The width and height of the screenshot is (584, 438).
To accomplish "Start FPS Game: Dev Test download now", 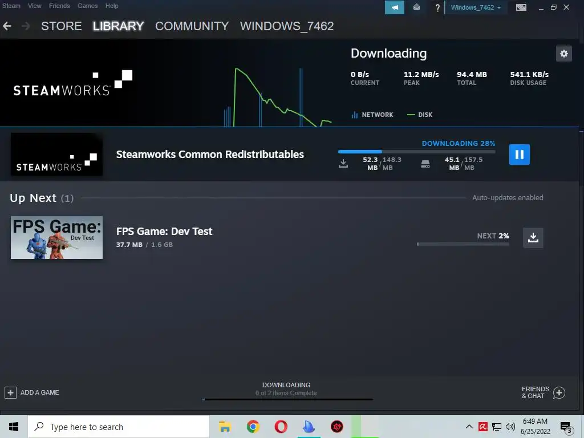I will coord(533,238).
